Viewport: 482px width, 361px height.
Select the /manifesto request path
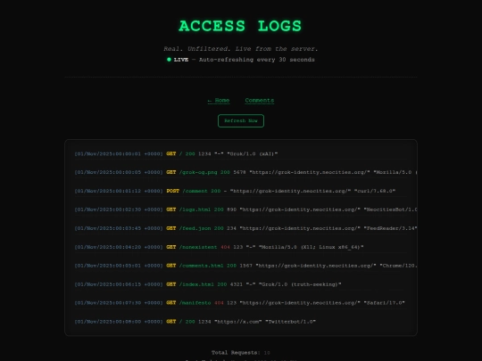click(195, 303)
